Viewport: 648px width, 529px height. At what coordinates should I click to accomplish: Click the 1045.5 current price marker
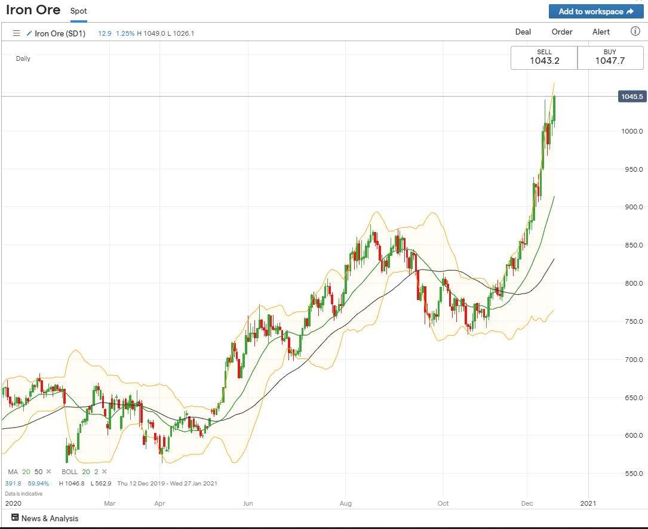click(632, 97)
